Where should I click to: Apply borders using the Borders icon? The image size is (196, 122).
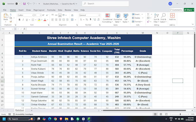pyautogui.click(x=33, y=20)
